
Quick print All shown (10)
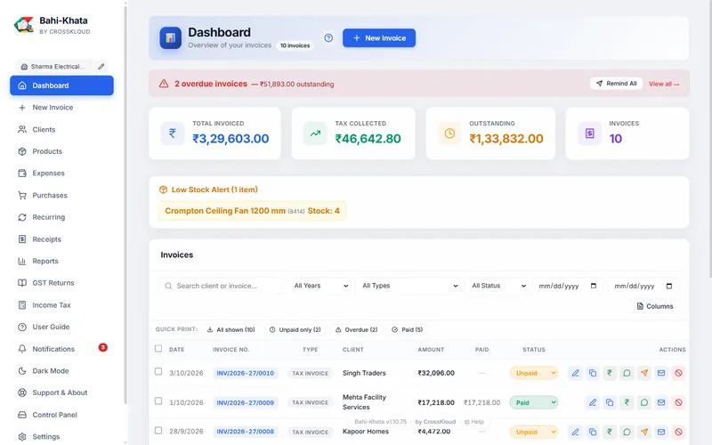(231, 329)
